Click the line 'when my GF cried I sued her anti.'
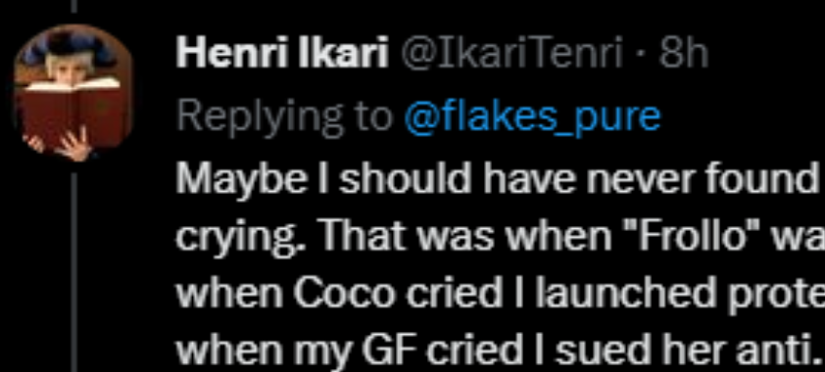 click(496, 351)
